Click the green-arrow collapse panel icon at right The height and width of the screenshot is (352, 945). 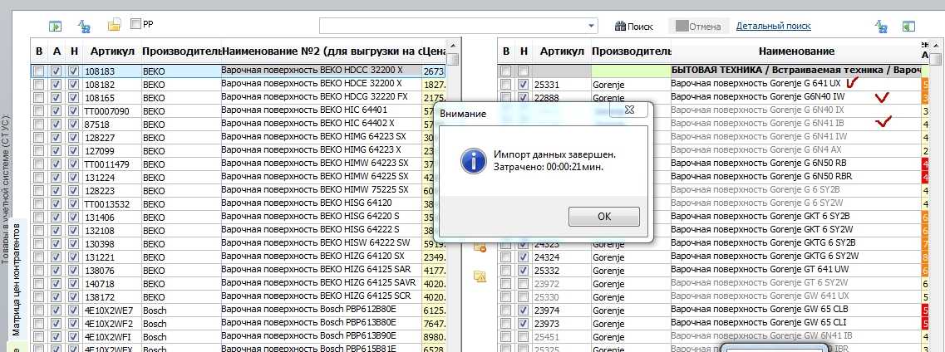908,26
